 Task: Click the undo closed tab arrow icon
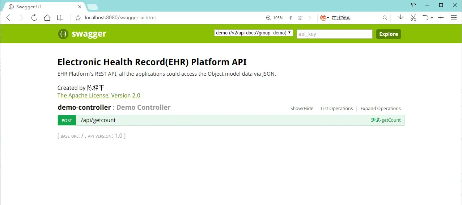[426, 17]
